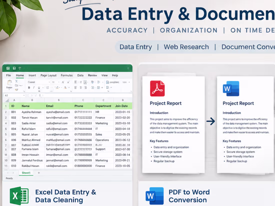Click the Data Entry label in banner
275x206 pixels.
[x=136, y=47]
